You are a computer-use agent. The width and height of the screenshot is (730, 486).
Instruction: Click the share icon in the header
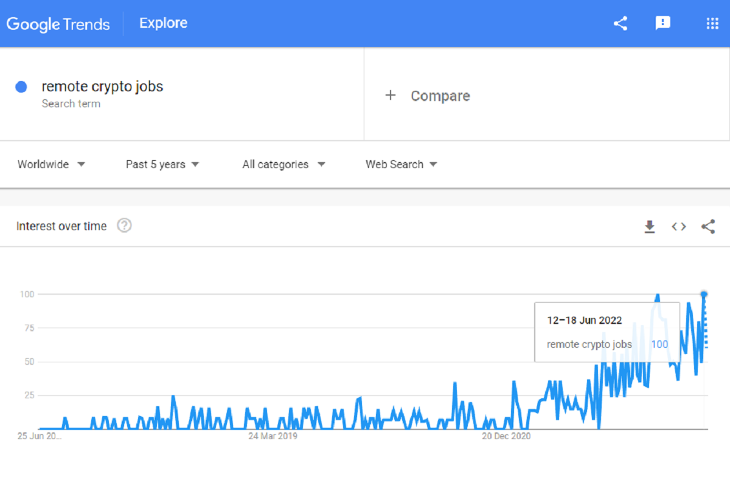pyautogui.click(x=620, y=24)
